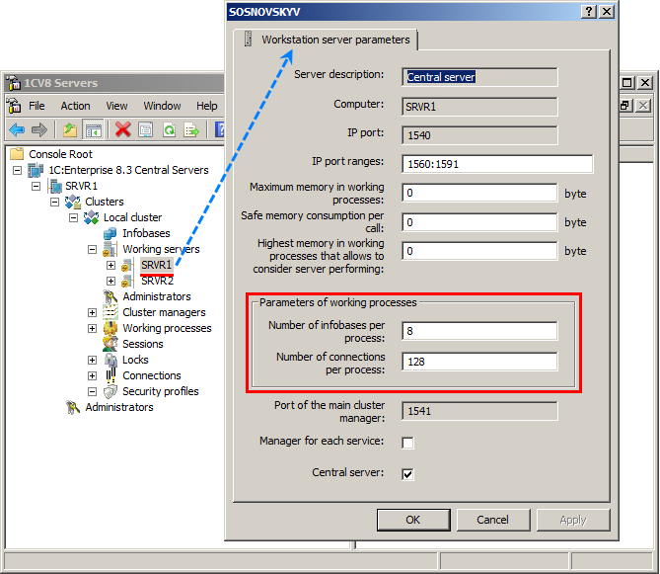Expand the SRVR2 working server node
Image resolution: width=660 pixels, height=574 pixels.
(110, 281)
